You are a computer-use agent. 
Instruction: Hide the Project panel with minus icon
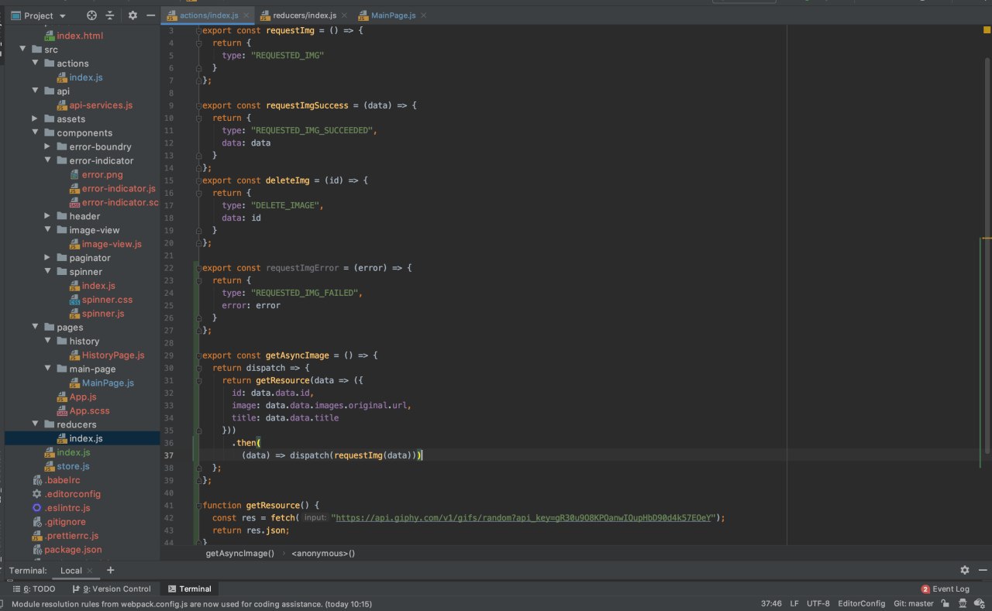pos(150,15)
